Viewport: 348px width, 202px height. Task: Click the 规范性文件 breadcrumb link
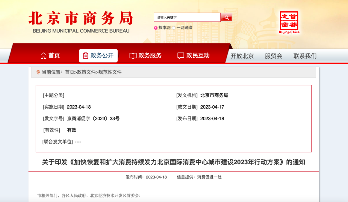(110, 72)
